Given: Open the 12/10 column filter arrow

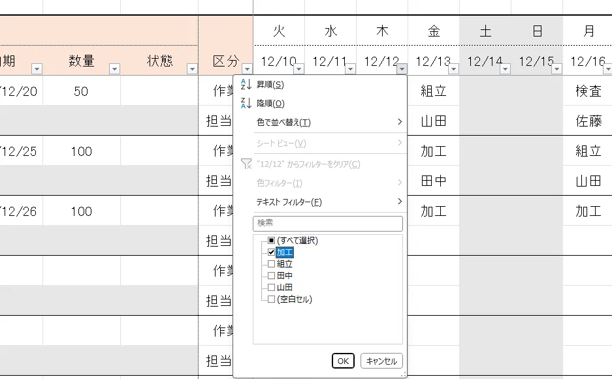Looking at the screenshot, I should [298, 67].
